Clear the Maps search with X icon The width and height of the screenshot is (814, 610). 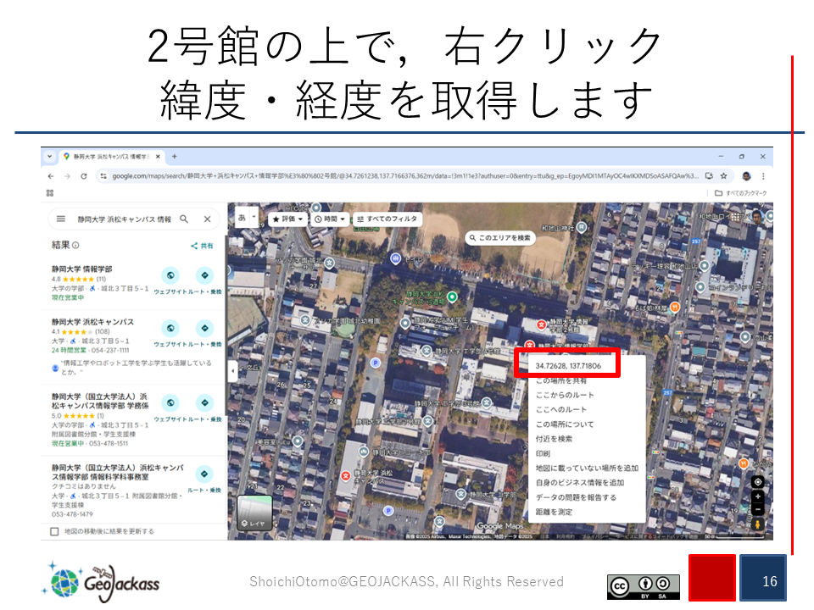[x=207, y=219]
